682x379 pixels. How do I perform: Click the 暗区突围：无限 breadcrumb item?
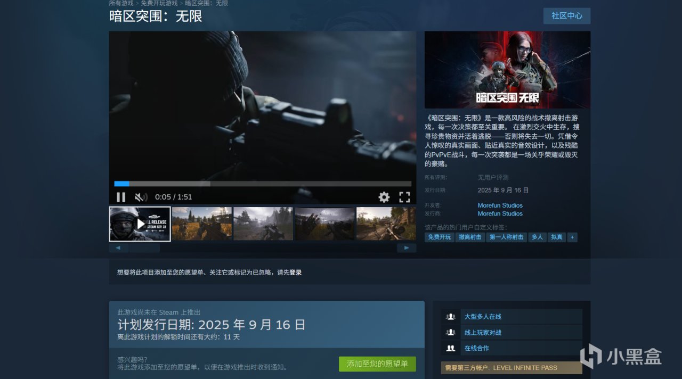(x=207, y=3)
